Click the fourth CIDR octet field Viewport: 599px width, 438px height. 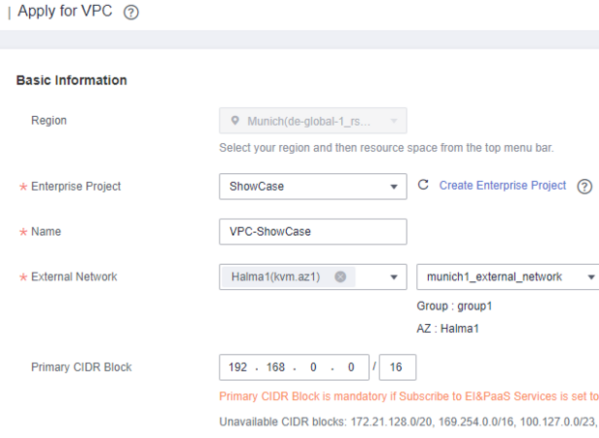(x=348, y=368)
